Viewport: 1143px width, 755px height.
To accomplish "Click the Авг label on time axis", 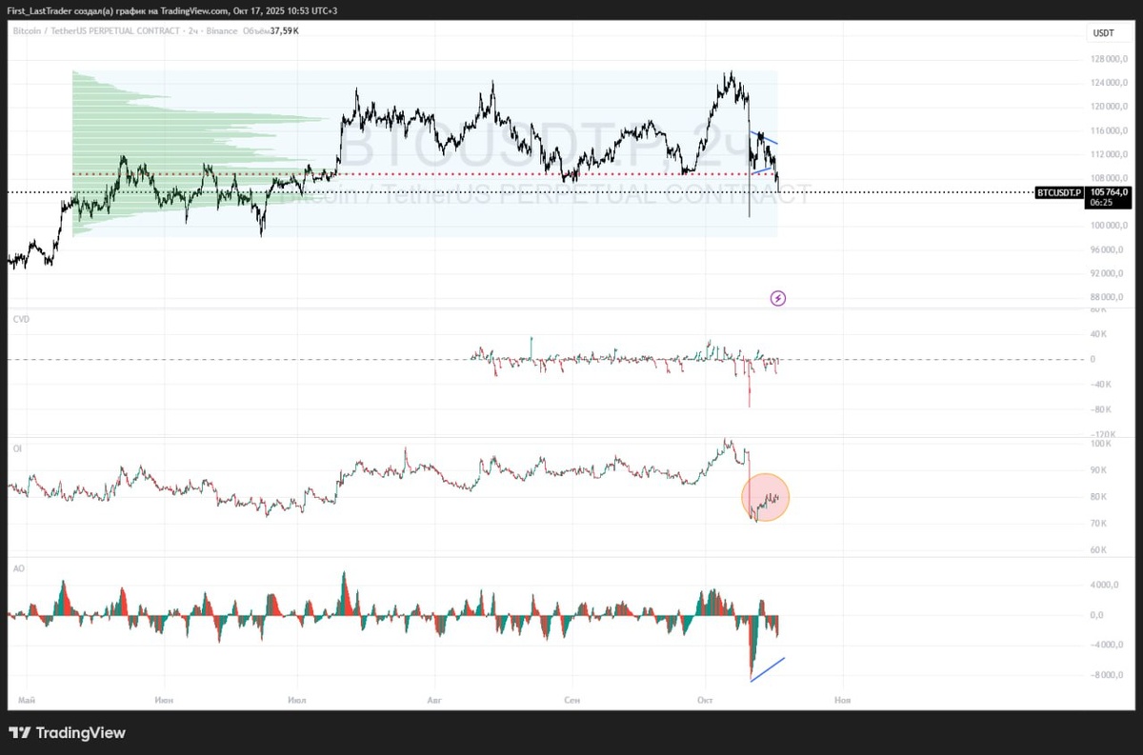I will [435, 700].
